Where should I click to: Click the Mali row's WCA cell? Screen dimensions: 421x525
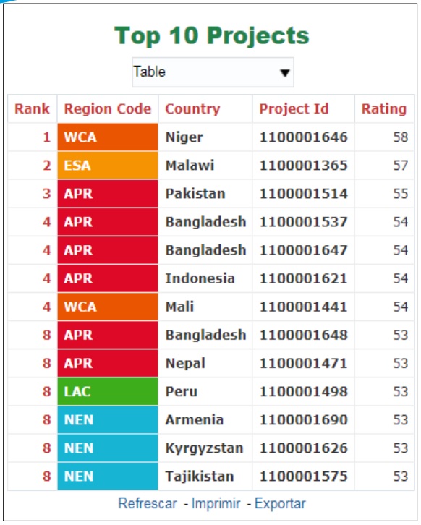click(x=108, y=307)
